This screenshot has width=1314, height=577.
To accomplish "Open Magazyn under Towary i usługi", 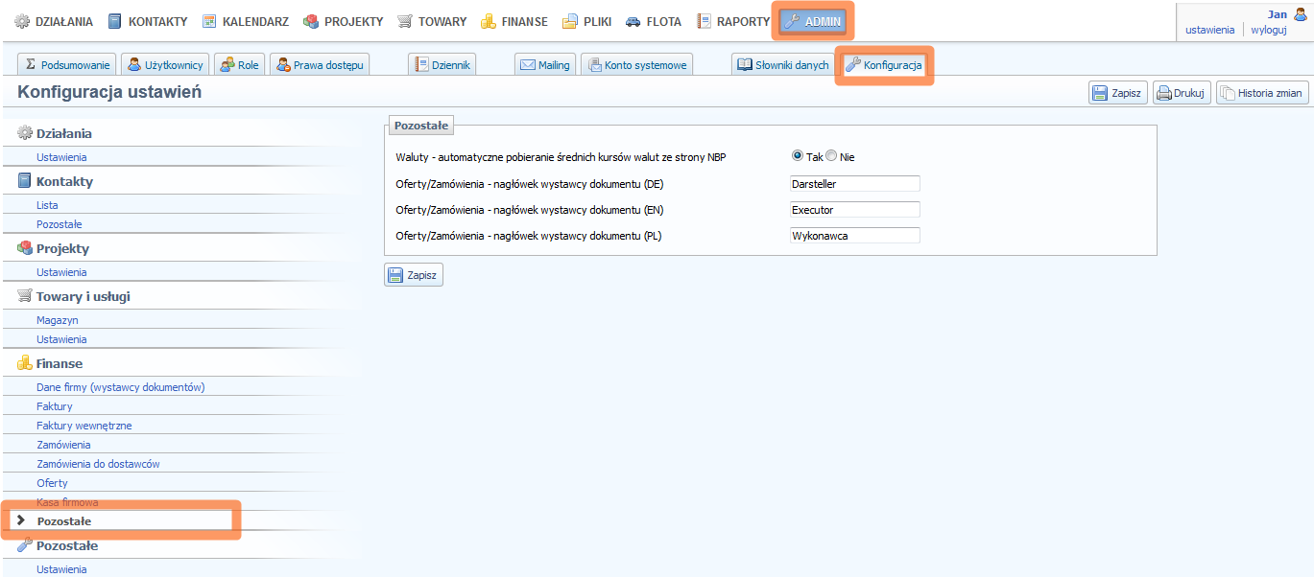I will (x=58, y=320).
